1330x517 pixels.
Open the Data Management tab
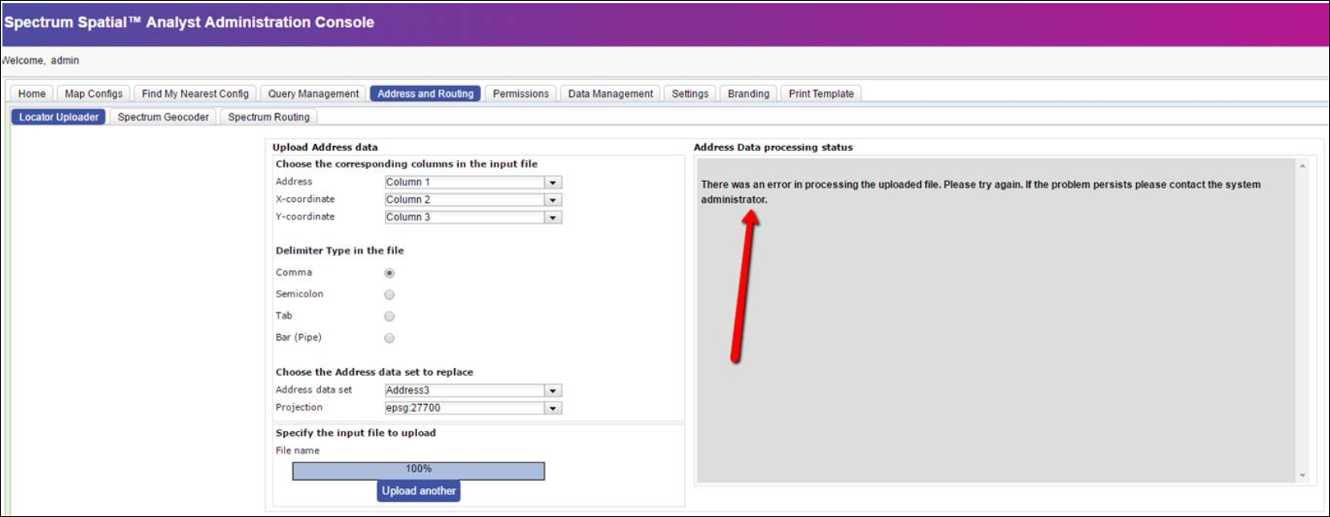610,94
